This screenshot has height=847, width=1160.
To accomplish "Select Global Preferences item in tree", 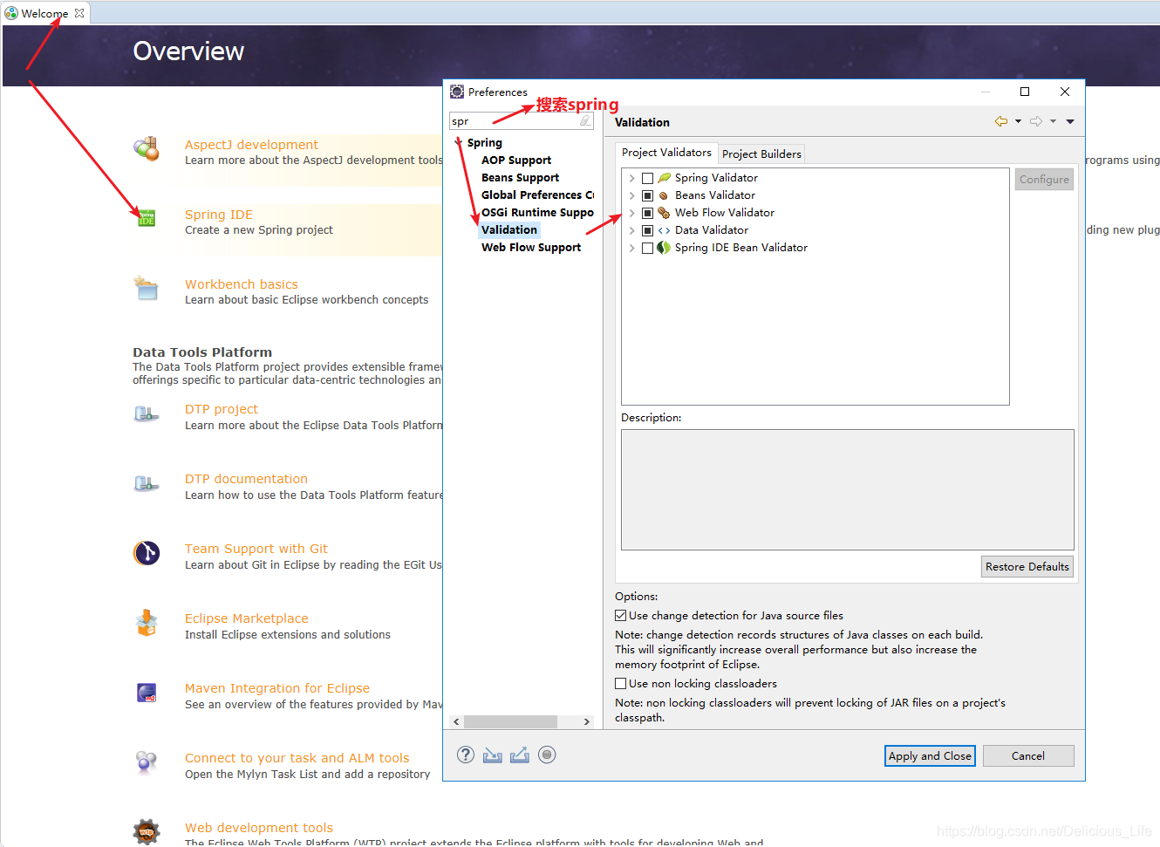I will pyautogui.click(x=537, y=195).
